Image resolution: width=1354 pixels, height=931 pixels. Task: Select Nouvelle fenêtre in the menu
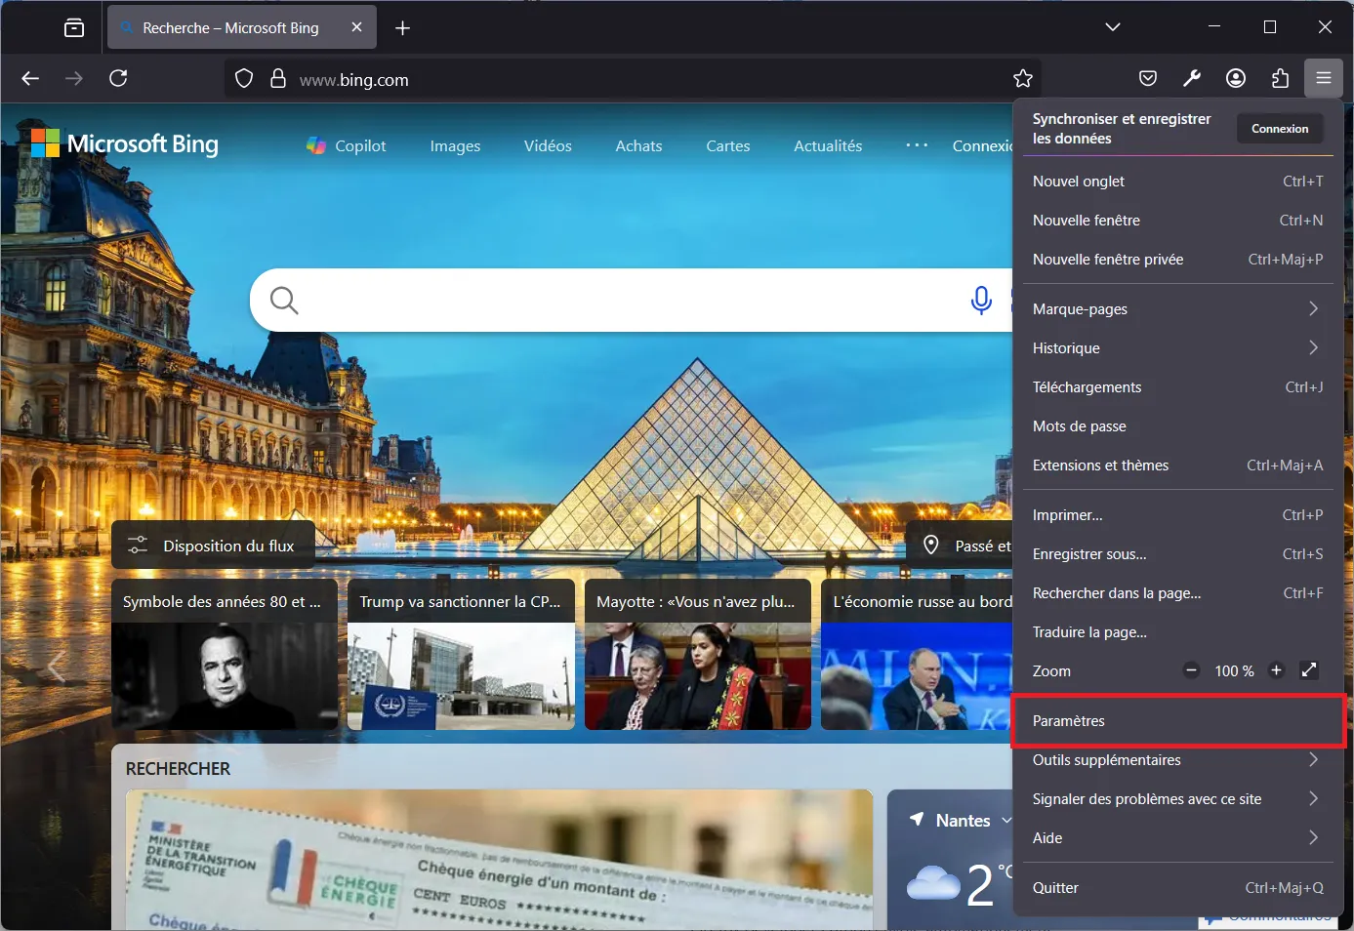[x=1177, y=221]
